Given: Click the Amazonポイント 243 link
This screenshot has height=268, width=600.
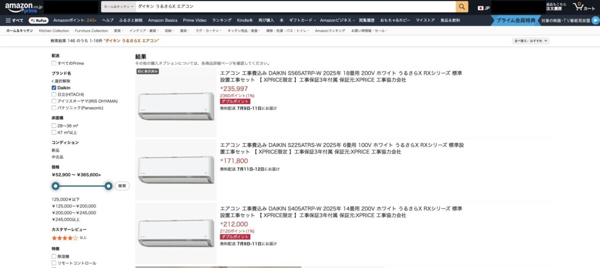Looking at the screenshot, I should click(x=75, y=20).
